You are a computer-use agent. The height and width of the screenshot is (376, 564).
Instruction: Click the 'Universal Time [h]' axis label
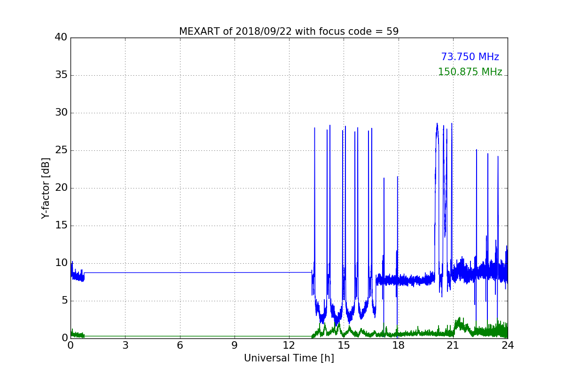click(289, 358)
